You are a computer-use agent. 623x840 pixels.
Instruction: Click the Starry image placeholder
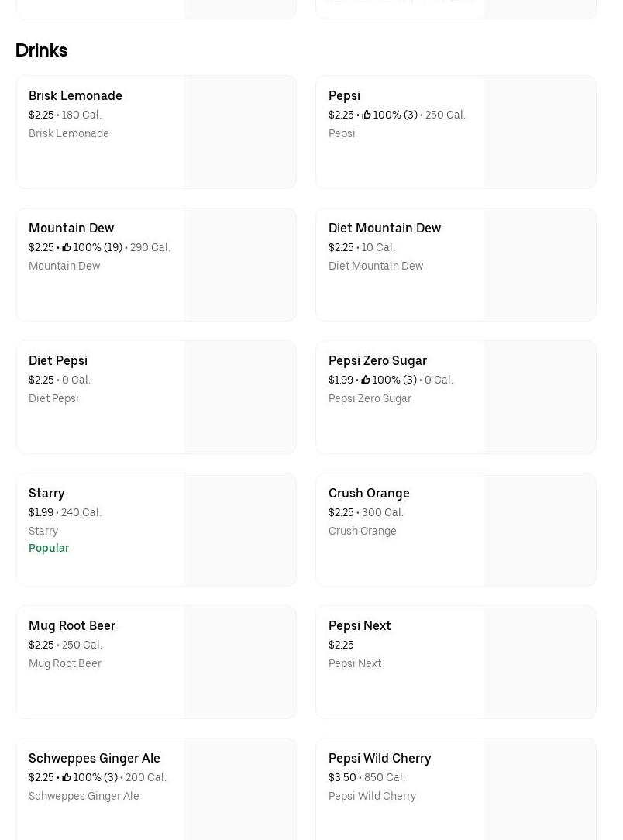click(x=239, y=530)
